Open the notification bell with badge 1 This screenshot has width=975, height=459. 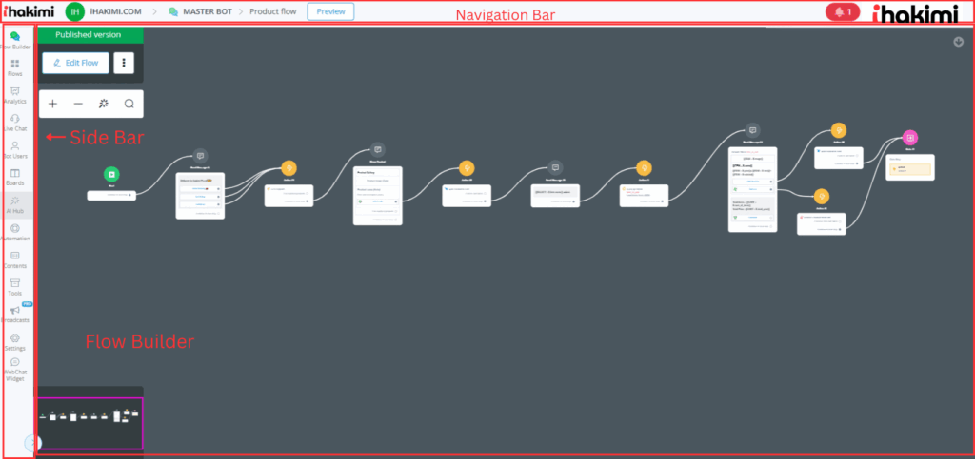pyautogui.click(x=841, y=11)
